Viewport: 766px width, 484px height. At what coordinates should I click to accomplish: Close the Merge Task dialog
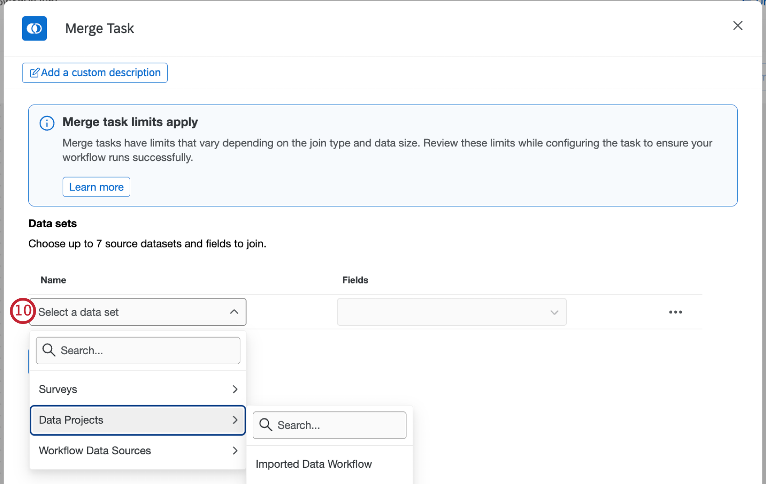click(x=738, y=26)
